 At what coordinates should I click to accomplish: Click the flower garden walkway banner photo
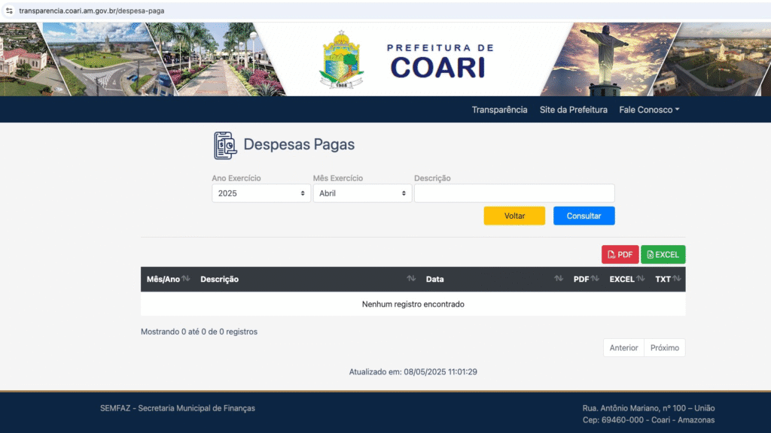coord(216,59)
